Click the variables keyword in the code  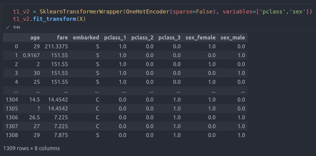tap(237, 11)
